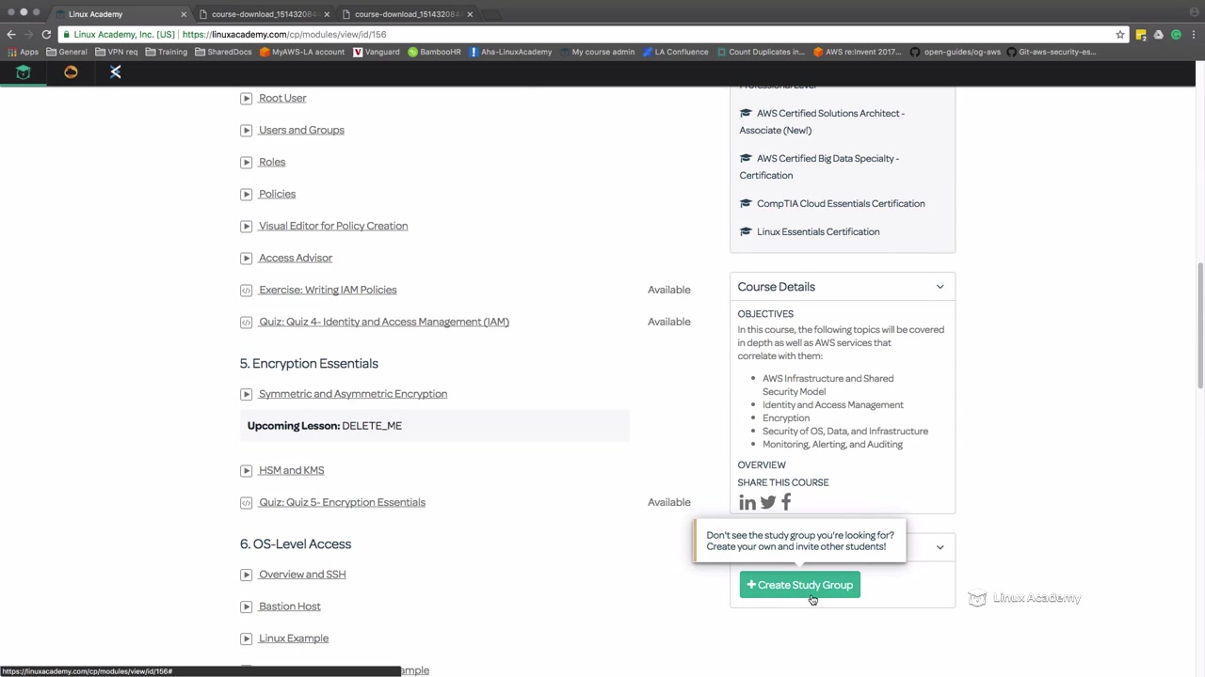Click the cap icon beside CompTIA Cloud Essentials

pos(746,203)
